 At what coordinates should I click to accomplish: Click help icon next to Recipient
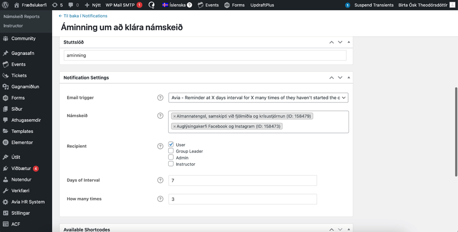pyautogui.click(x=160, y=146)
